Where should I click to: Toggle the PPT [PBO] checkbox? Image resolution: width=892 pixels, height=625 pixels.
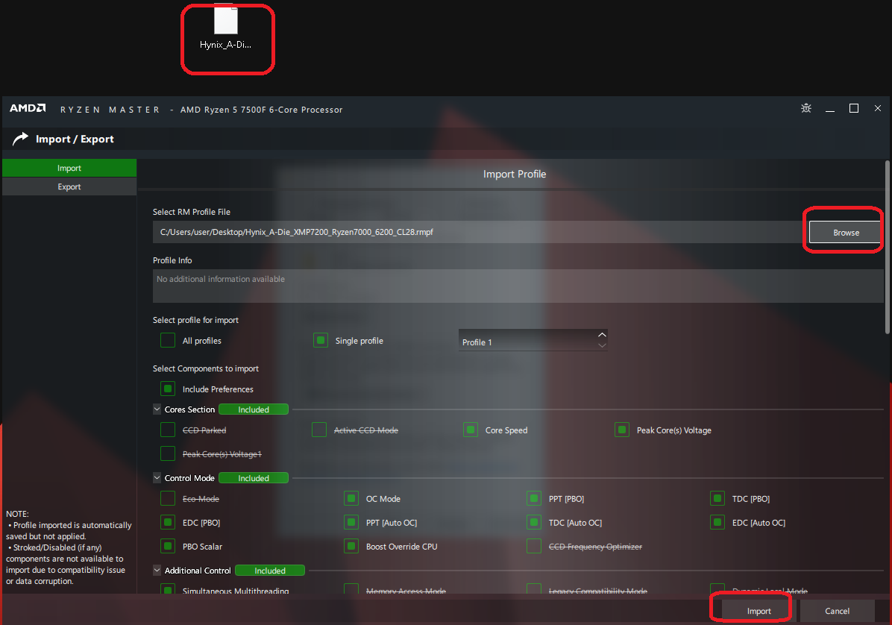tap(534, 498)
